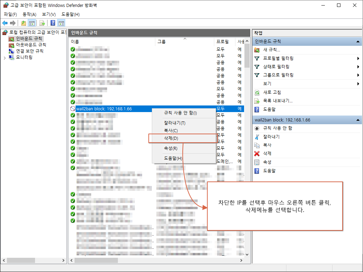Open 상태로 필터링 submenu arrow
Viewport: 363px width, 272px height.
pyautogui.click(x=358, y=67)
